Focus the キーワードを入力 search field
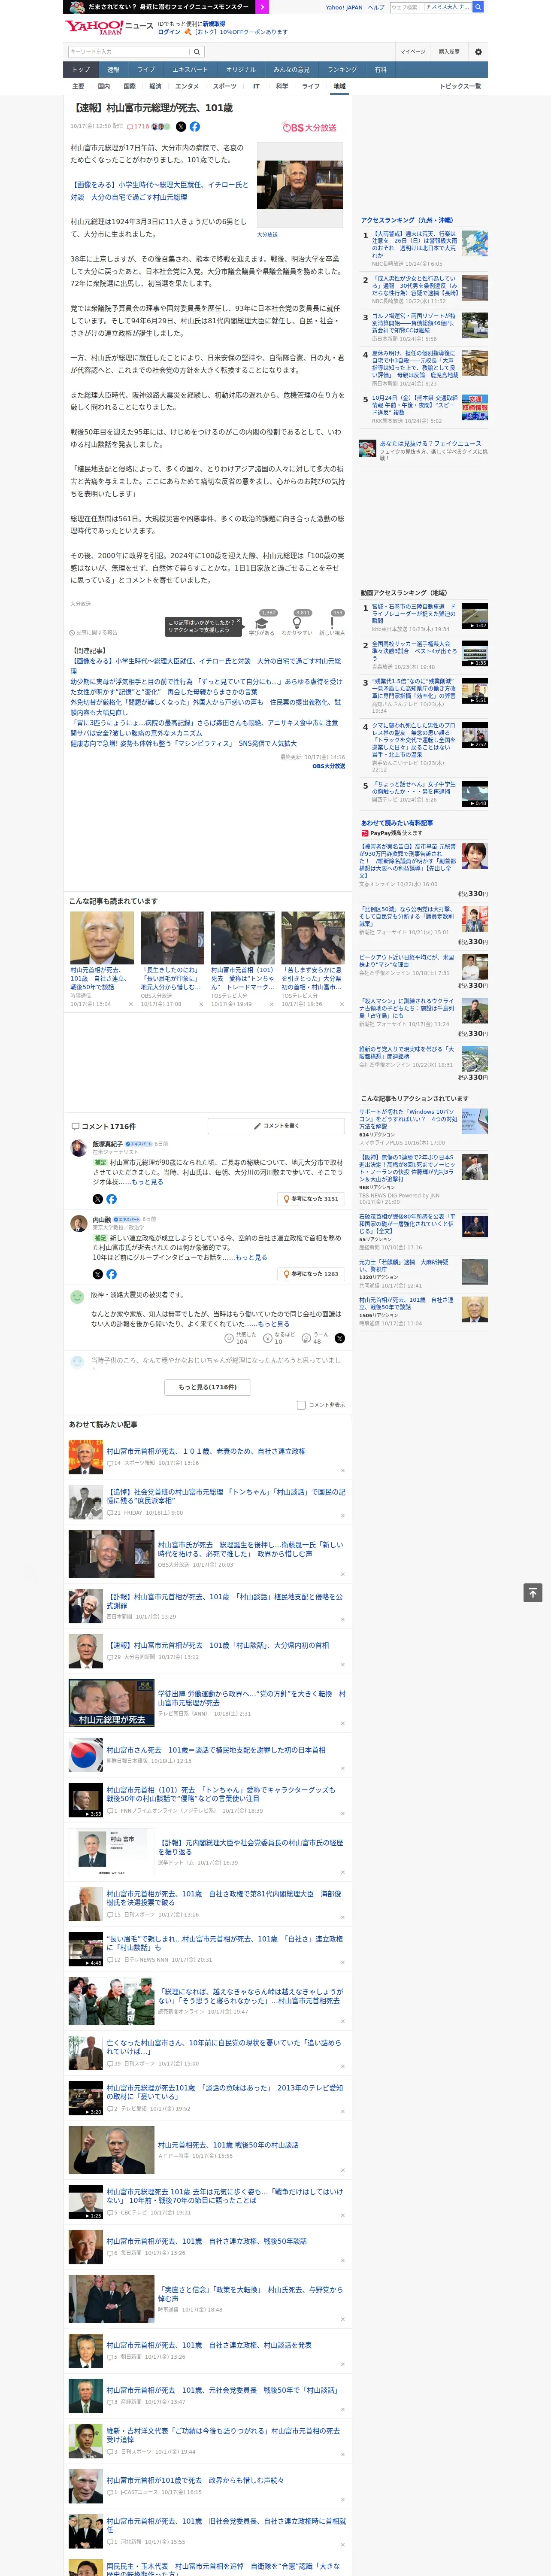Image resolution: width=551 pixels, height=2576 pixels. (x=129, y=52)
